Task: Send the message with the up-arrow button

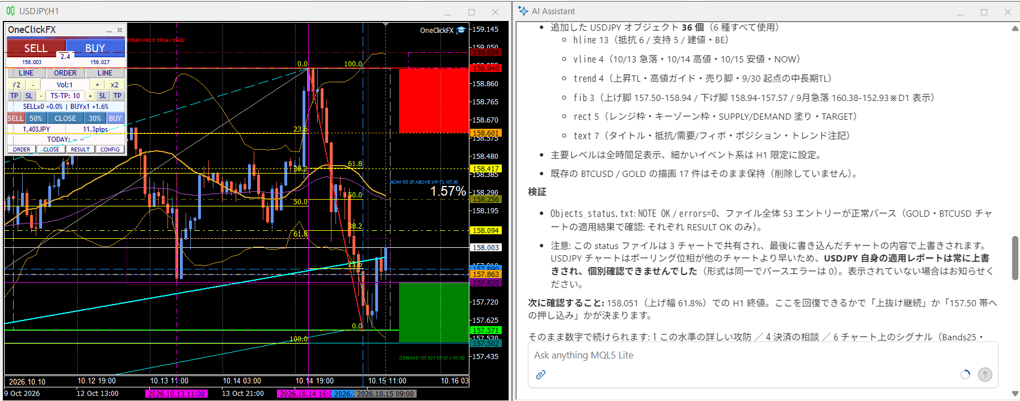Action: point(985,375)
